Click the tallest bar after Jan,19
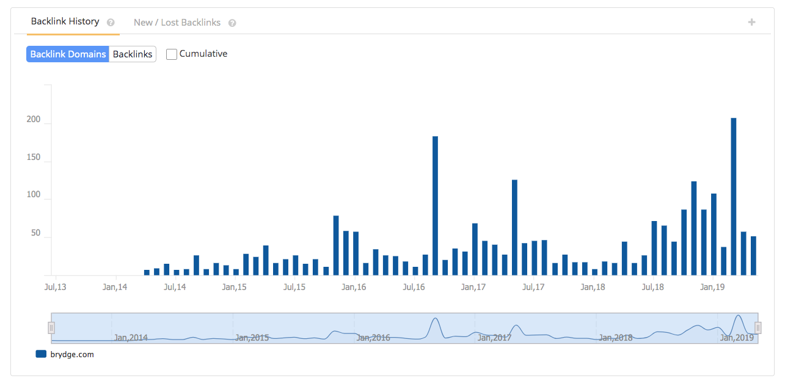Viewport: 785px width, 381px height. 733,197
